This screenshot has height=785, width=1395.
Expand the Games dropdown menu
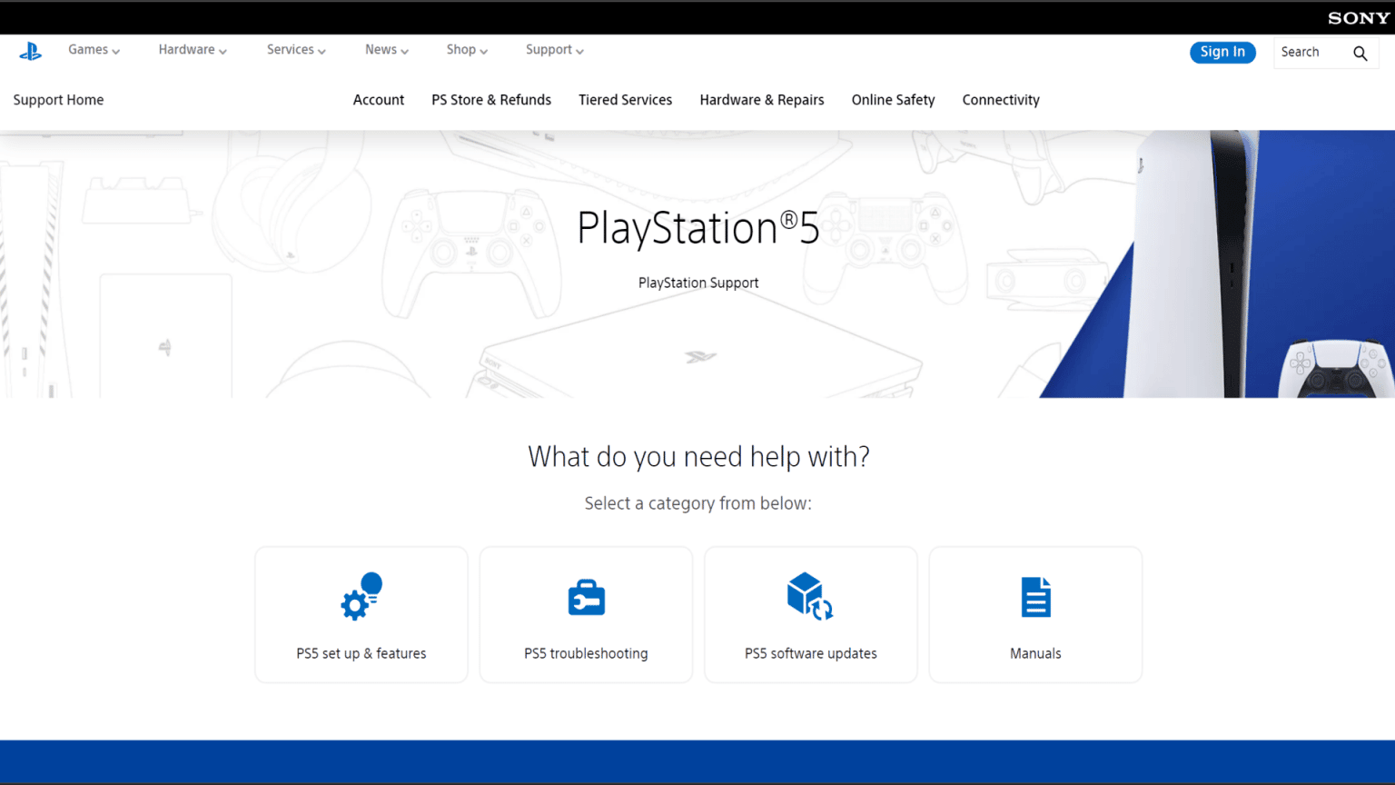click(94, 50)
